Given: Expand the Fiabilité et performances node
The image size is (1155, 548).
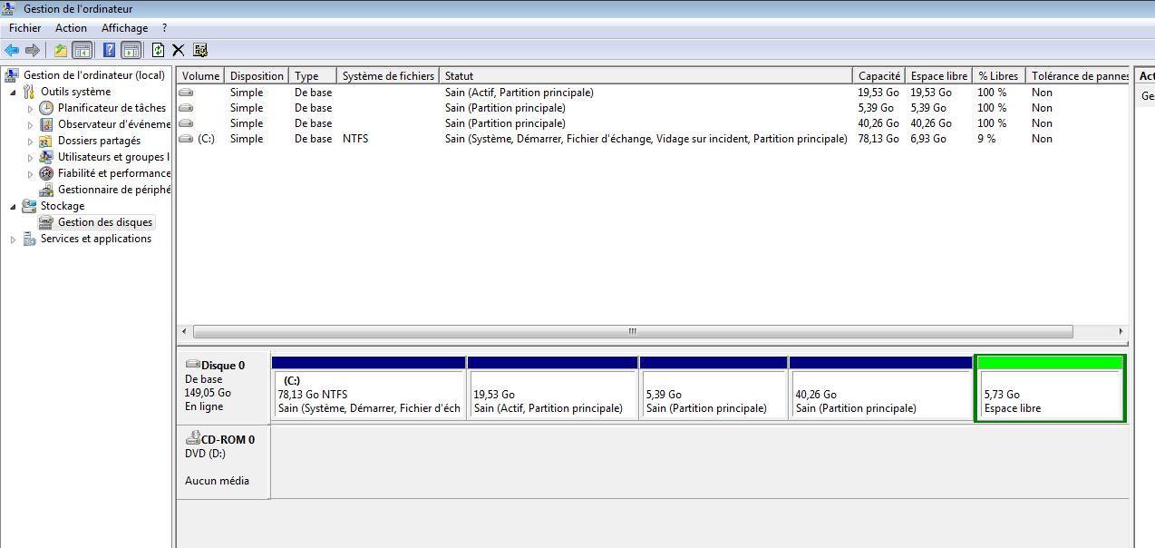Looking at the screenshot, I should [x=30, y=174].
